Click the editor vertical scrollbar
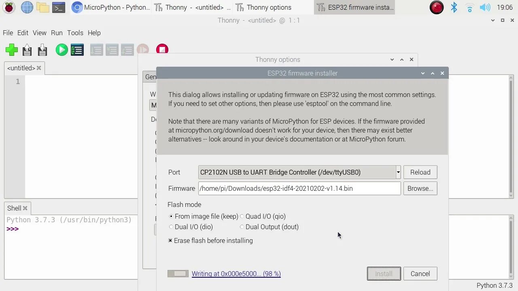The height and width of the screenshot is (291, 518). (x=511, y=137)
